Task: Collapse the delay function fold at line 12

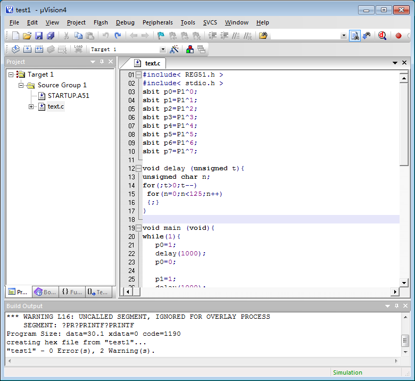Action: point(138,168)
